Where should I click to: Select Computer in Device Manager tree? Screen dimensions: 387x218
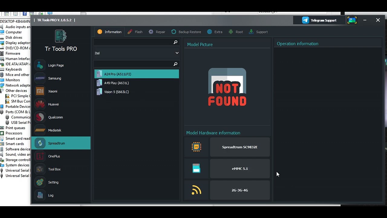pyautogui.click(x=14, y=32)
